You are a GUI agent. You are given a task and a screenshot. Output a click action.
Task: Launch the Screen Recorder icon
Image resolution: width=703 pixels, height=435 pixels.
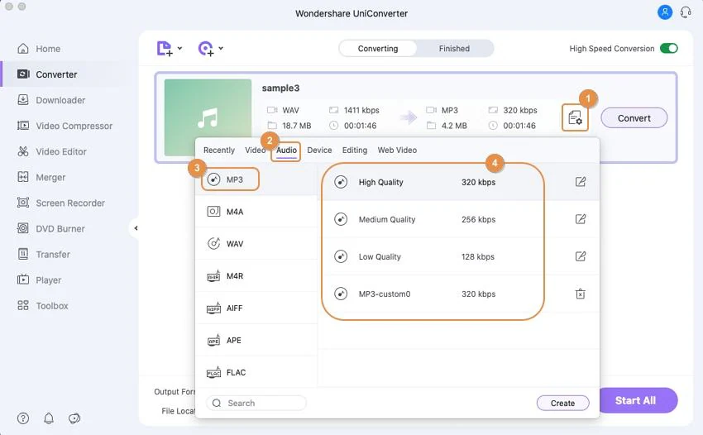point(23,203)
